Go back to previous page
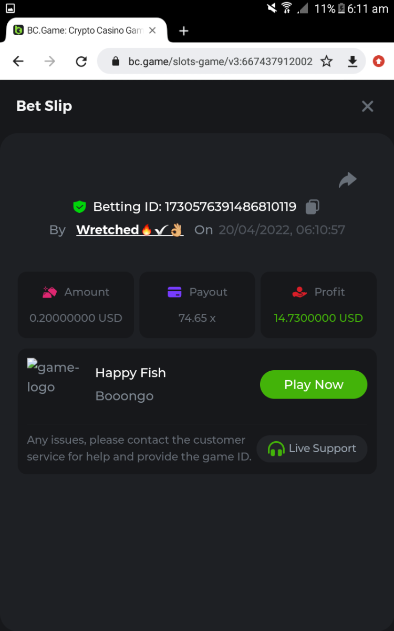394x631 pixels. (18, 62)
